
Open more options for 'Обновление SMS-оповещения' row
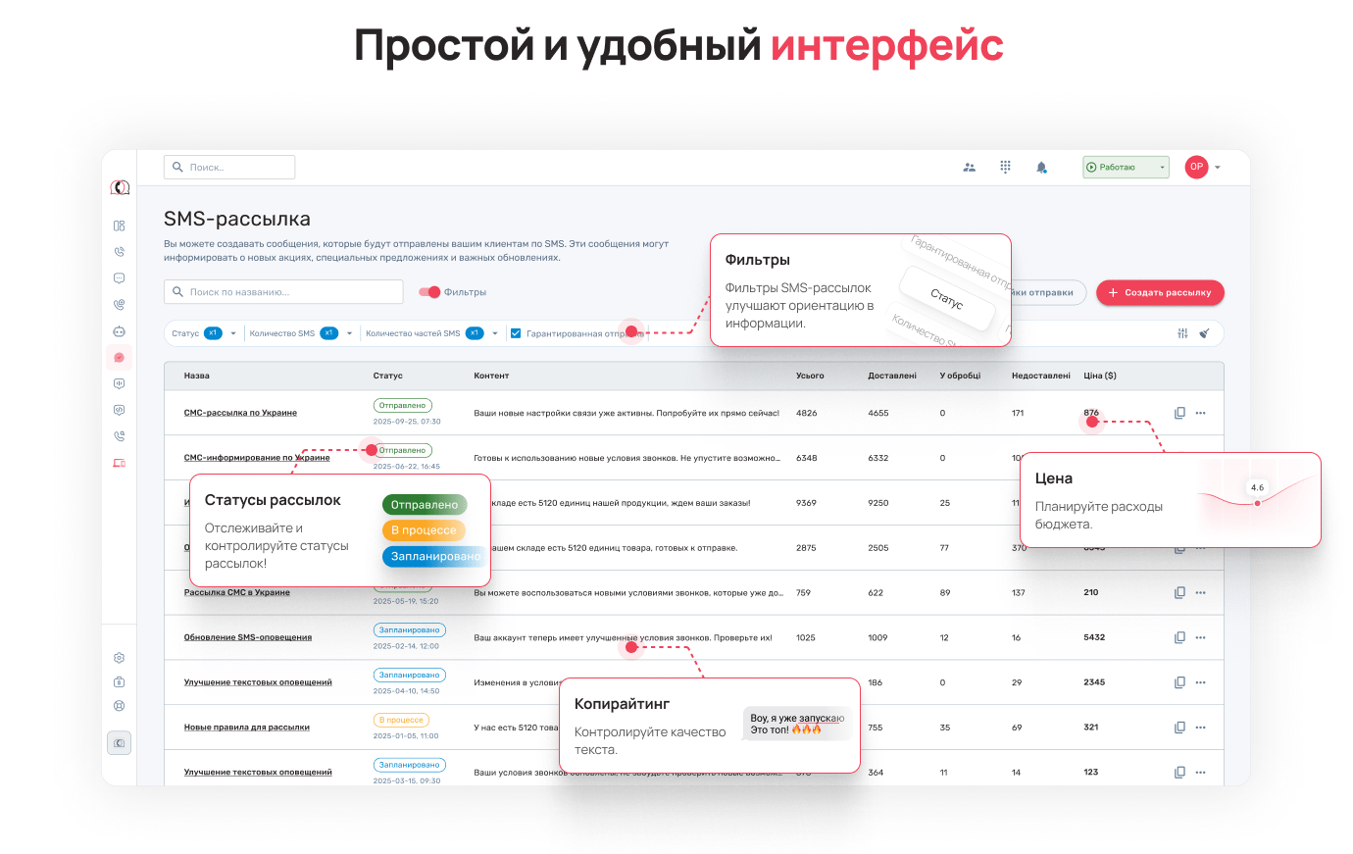click(x=1201, y=637)
